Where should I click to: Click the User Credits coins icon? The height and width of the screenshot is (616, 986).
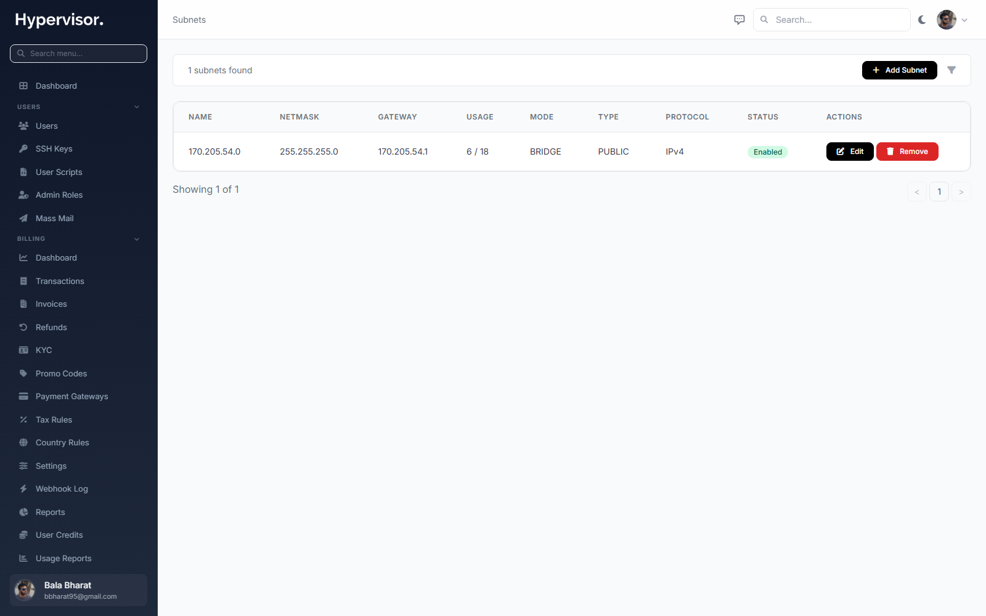[23, 535]
